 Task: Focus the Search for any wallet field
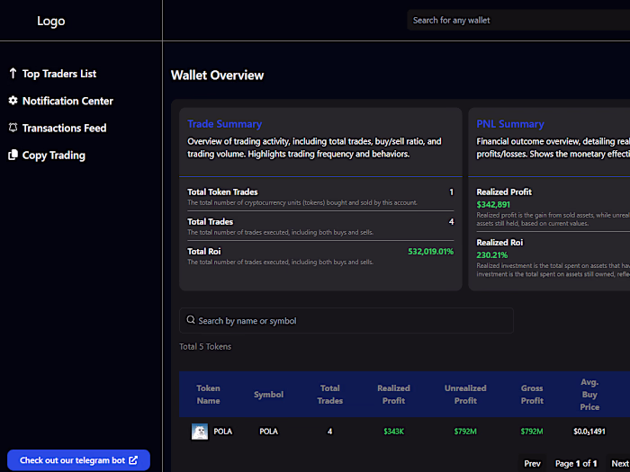[x=518, y=20]
